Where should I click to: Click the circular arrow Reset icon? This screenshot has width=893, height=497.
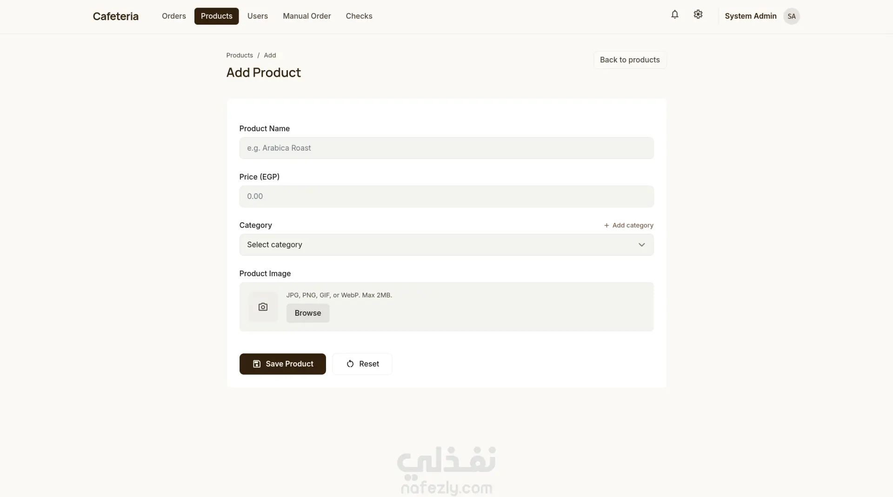[x=350, y=364]
